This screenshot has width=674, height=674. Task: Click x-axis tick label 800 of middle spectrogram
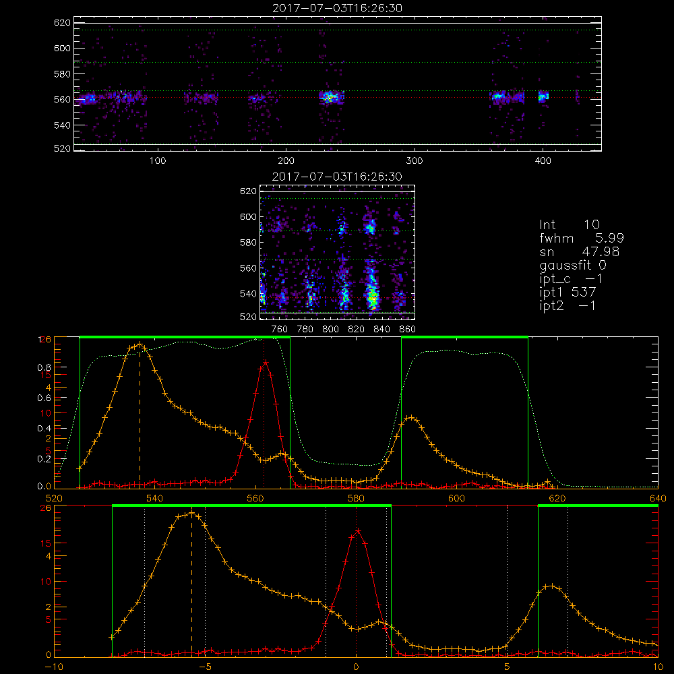pyautogui.click(x=330, y=330)
